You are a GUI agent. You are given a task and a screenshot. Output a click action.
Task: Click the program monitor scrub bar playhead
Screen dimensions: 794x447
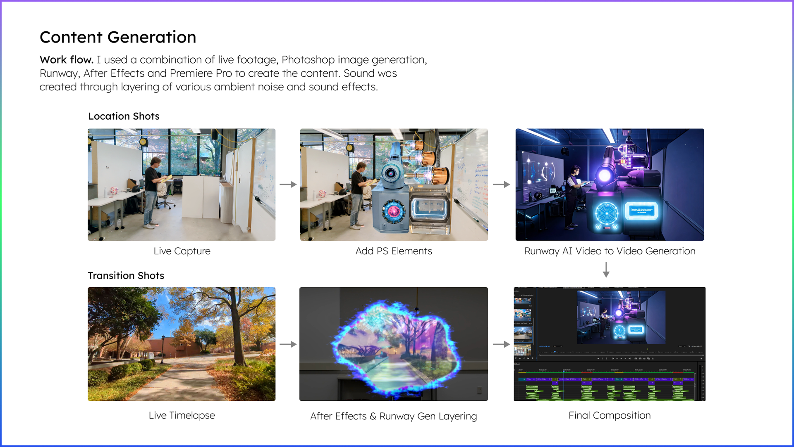coord(555,352)
